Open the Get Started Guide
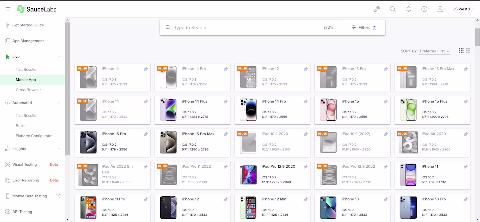Viewport: 480px width, 222px height. [x=28, y=25]
